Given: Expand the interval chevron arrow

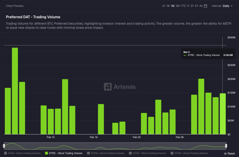Looking at the screenshot, I should point(231,6).
